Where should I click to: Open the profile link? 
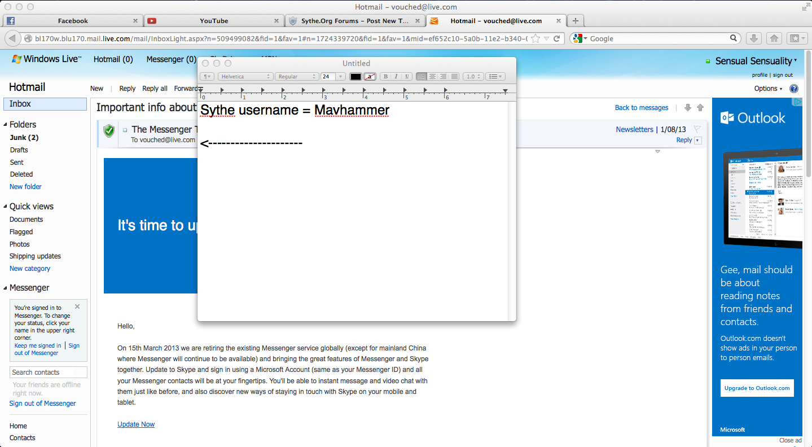pos(760,75)
